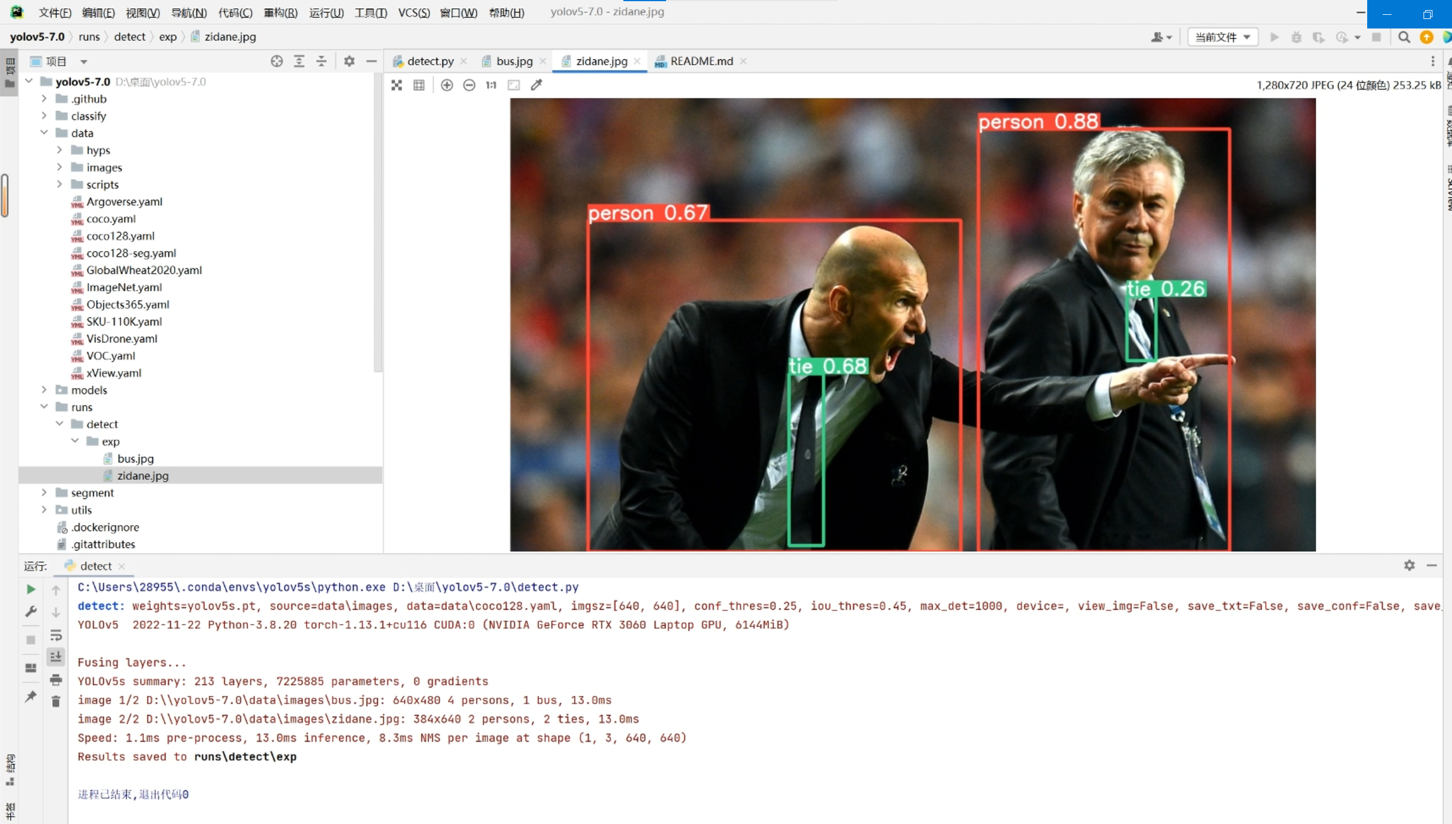Show grid in image viewer toolbar
The width and height of the screenshot is (1452, 824).
click(419, 85)
